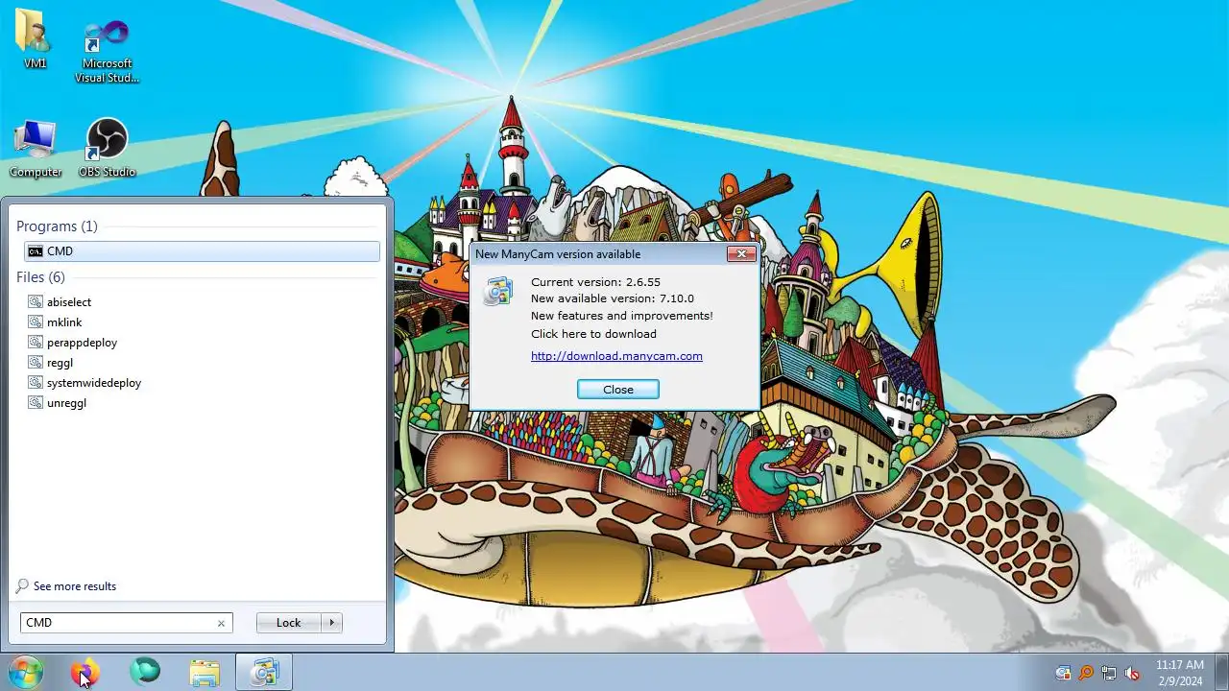The height and width of the screenshot is (691, 1229).
Task: Click the Show desktop strip
Action: (x=1221, y=673)
